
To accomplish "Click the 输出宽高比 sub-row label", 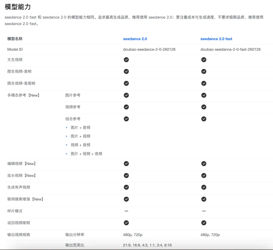I will click(x=75, y=245).
